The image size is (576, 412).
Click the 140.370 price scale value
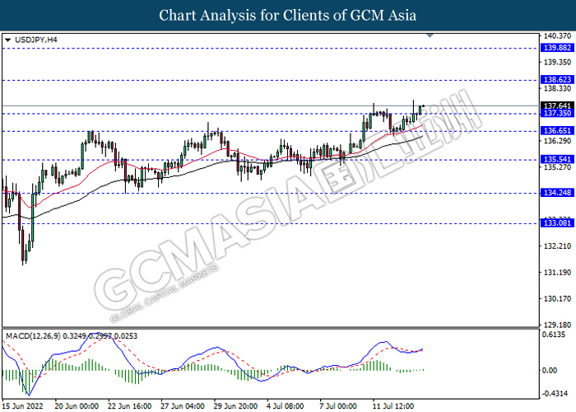[557, 36]
